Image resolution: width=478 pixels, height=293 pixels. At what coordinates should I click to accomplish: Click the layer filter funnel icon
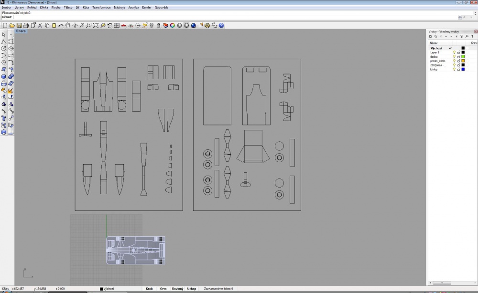[462, 37]
